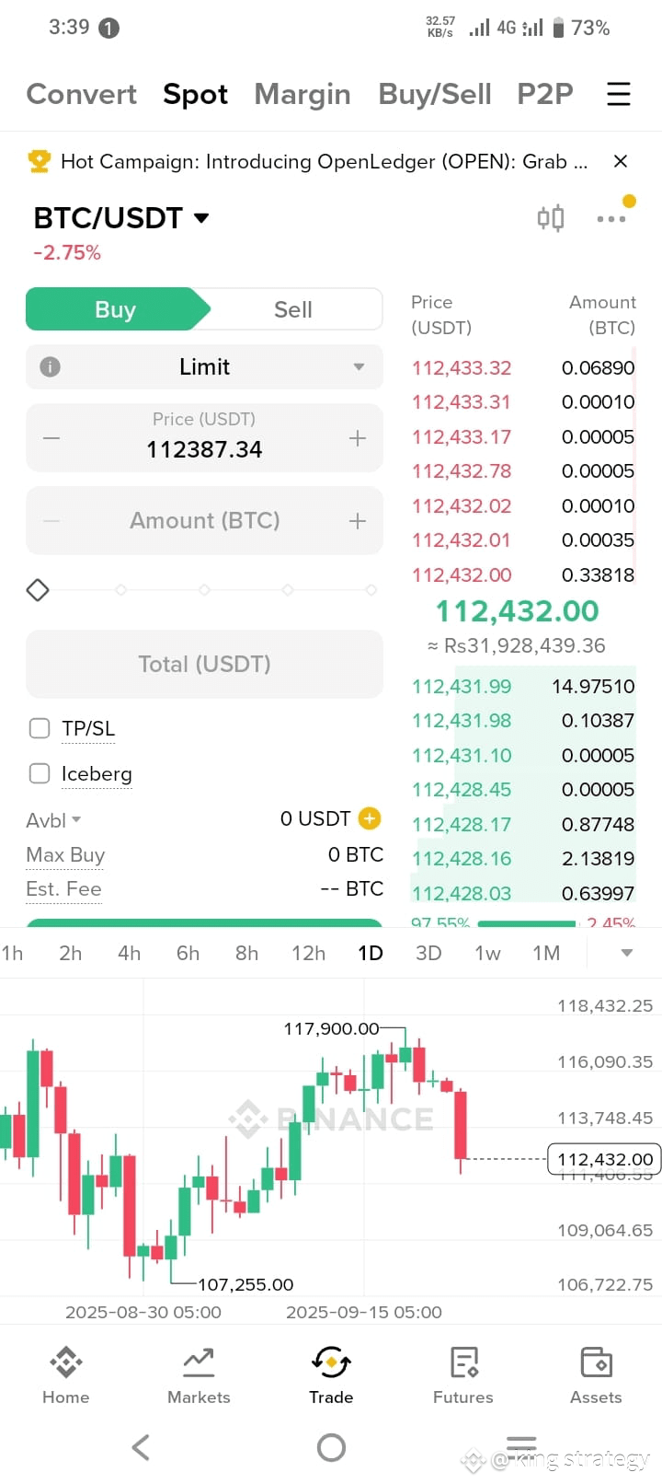Open Futures from bottom navigation
Viewport: 662px width, 1484px height.
(463, 1375)
